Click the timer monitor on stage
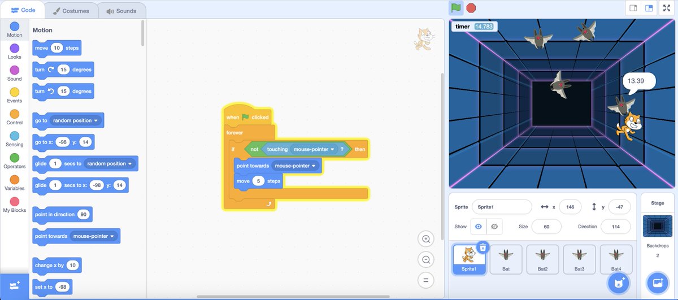Screen dimensions: 678x300 tap(474, 27)
